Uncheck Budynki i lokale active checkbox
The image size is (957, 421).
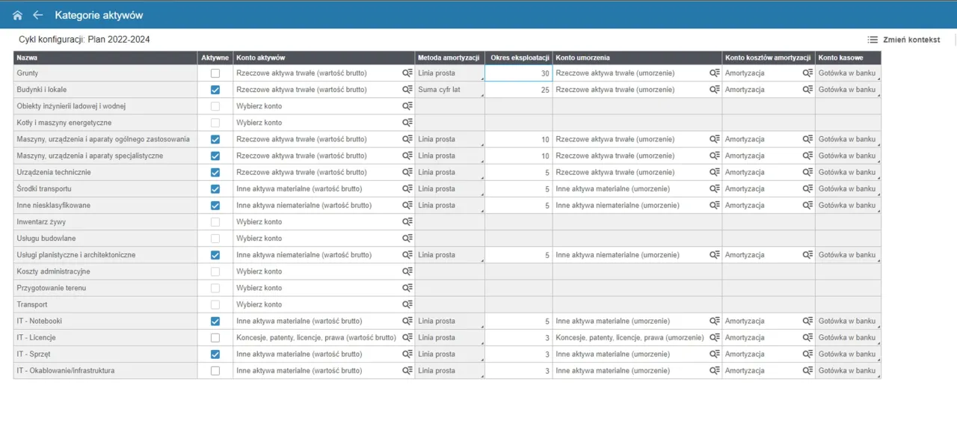(x=215, y=90)
